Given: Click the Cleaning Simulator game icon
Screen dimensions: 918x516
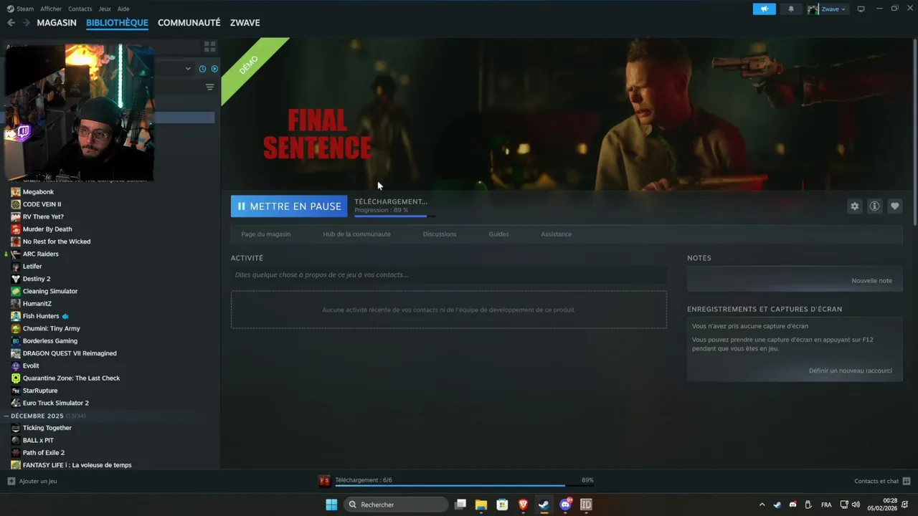Looking at the screenshot, I should [x=16, y=291].
